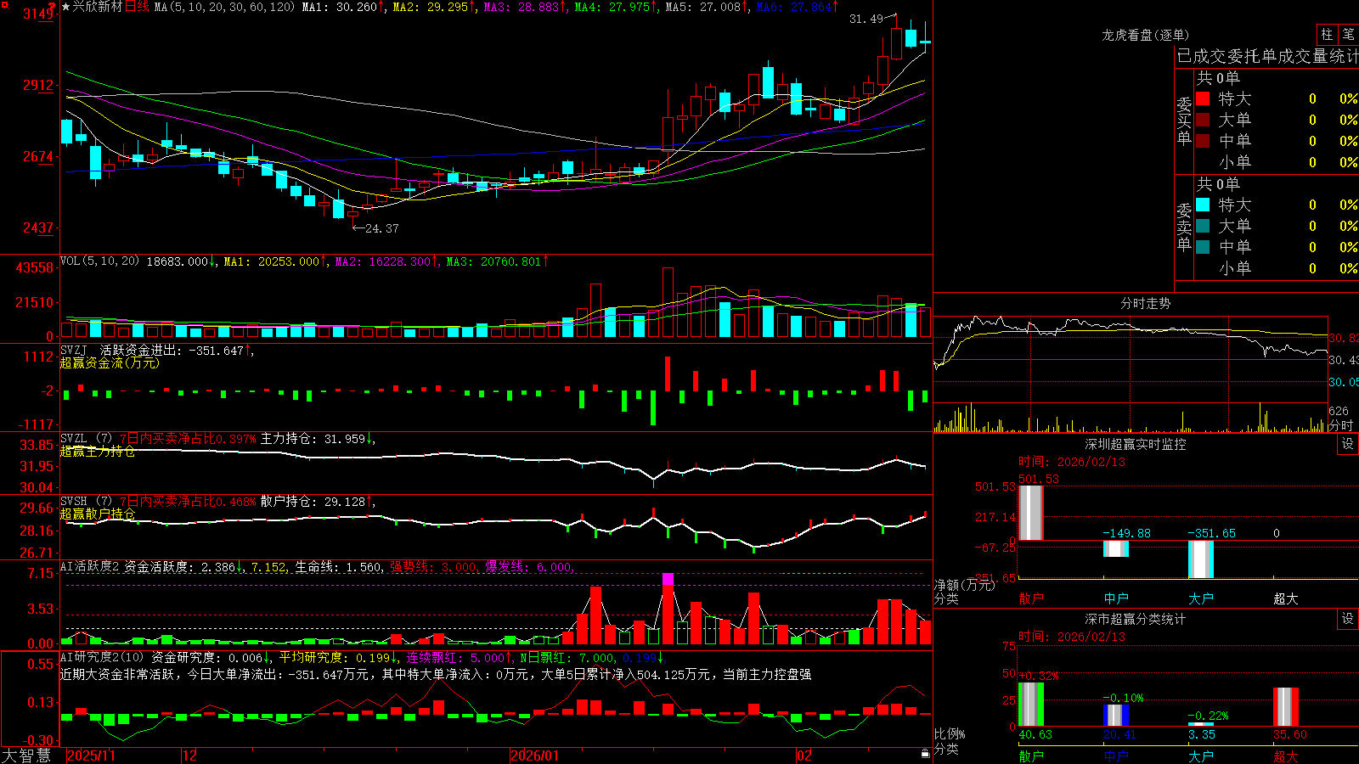Click the 深市超赢分类统计 panel title
The height and width of the screenshot is (764, 1359).
click(x=1136, y=619)
